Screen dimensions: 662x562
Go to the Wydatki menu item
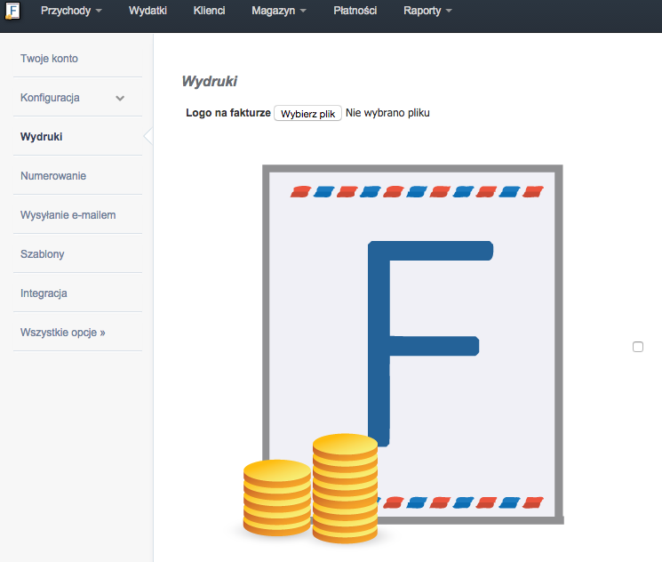[x=148, y=11]
